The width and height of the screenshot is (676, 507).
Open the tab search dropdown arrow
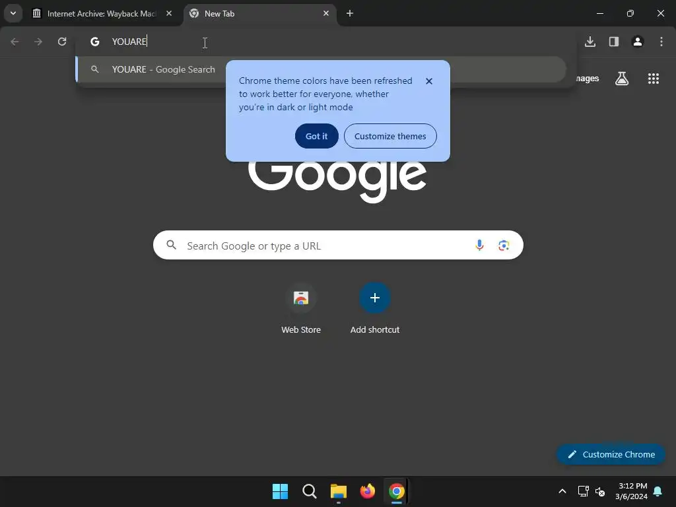point(13,13)
